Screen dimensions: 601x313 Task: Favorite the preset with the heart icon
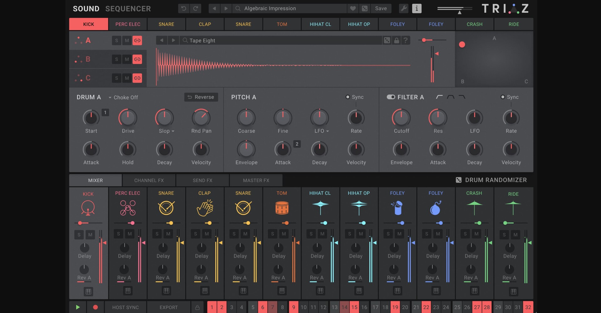point(353,8)
